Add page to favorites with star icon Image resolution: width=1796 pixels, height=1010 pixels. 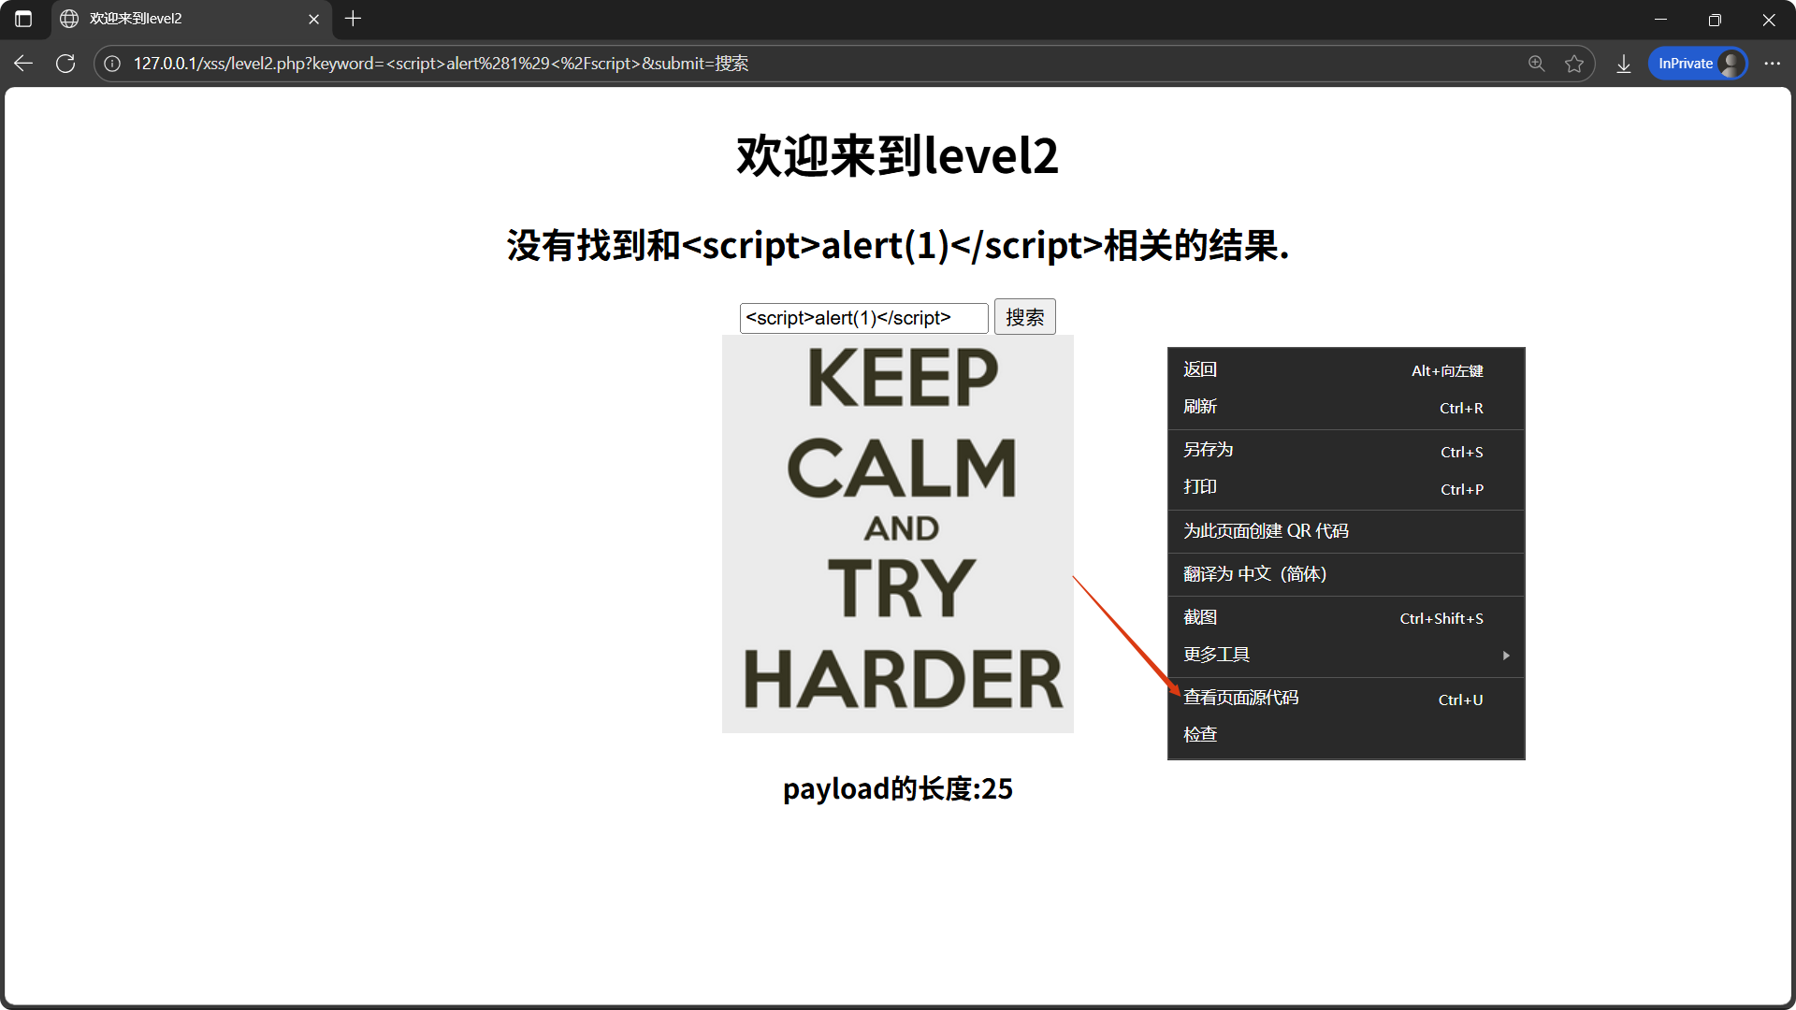1574,64
